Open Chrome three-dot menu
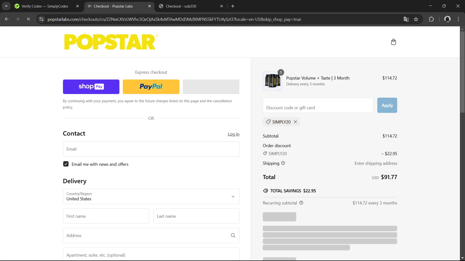Image resolution: width=465 pixels, height=261 pixels. coord(458,19)
